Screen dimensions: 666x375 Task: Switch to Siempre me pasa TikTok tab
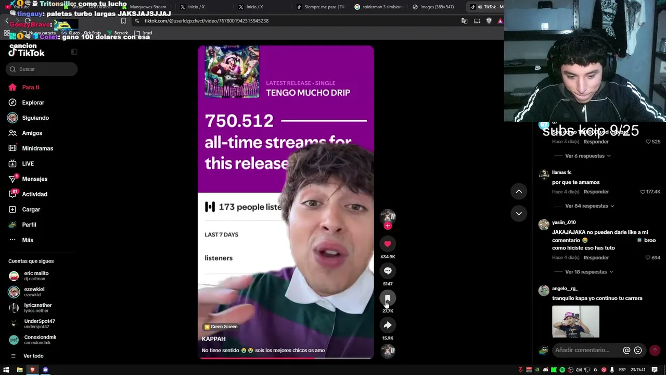(321, 7)
